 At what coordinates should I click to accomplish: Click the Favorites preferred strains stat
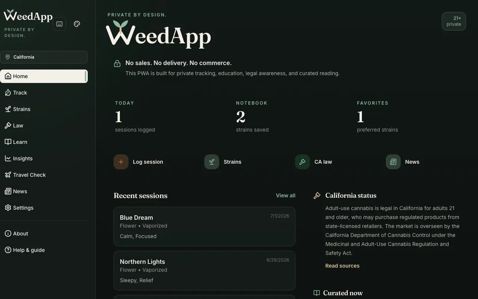(x=377, y=117)
